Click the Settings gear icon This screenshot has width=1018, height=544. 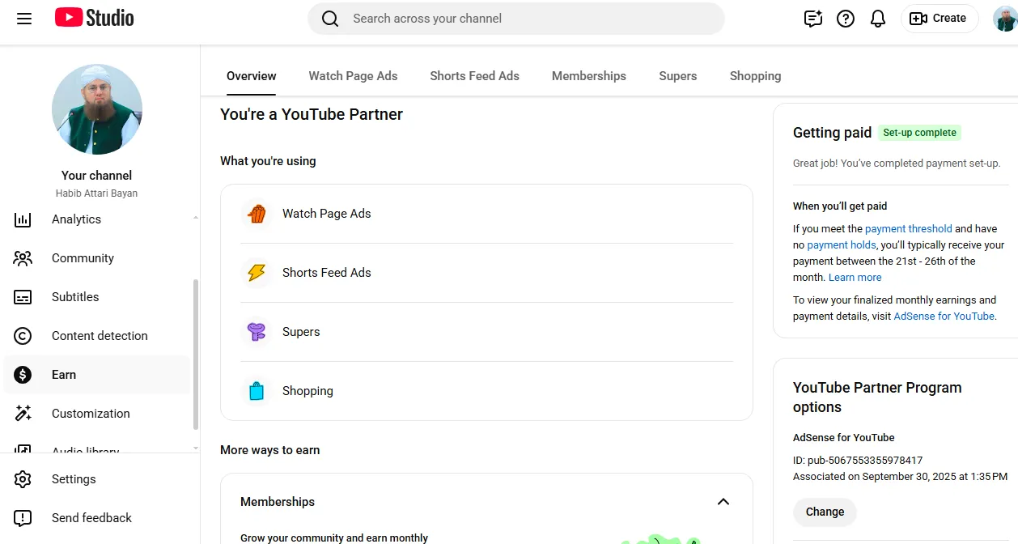coord(23,479)
